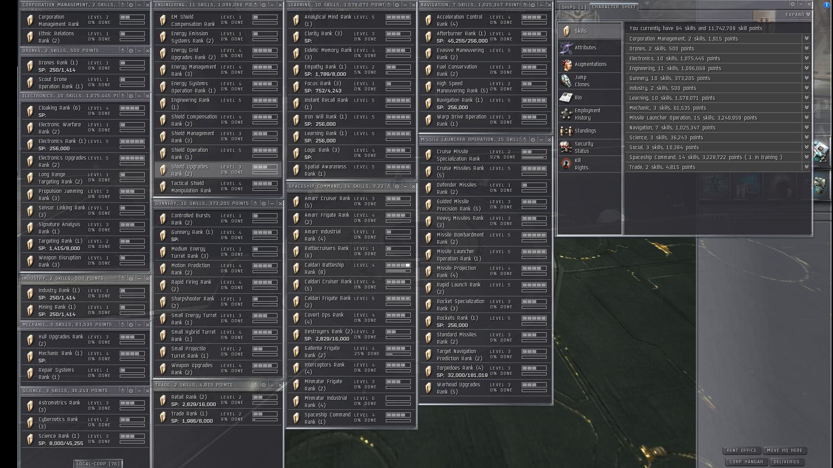This screenshot has height=468, width=833.
Task: Toggle the pin on the Drones skills window
Action: click(x=131, y=50)
